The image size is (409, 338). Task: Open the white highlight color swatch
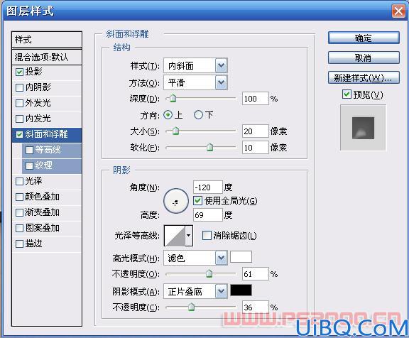[241, 257]
